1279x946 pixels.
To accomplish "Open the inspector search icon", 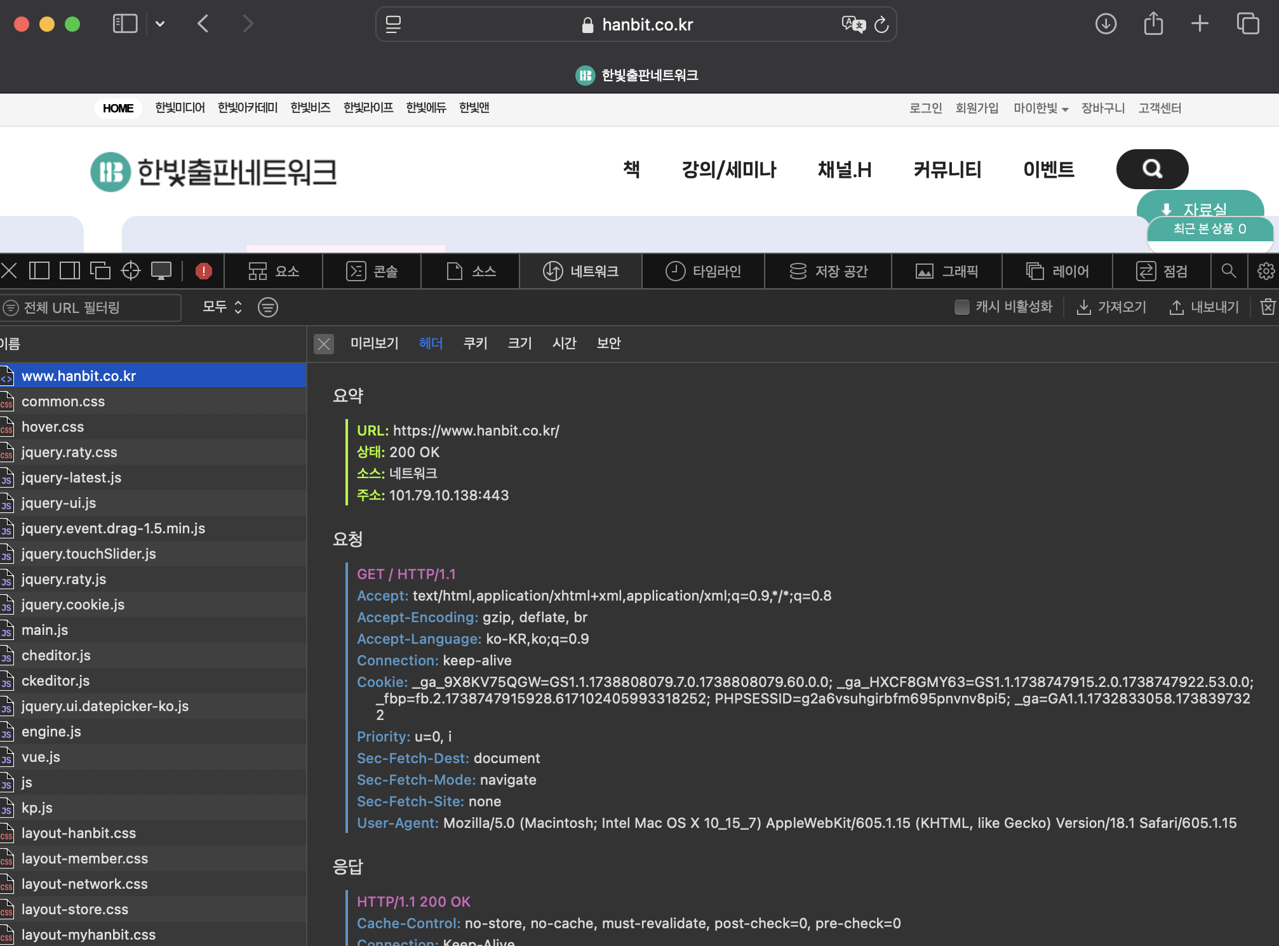I will click(1229, 271).
